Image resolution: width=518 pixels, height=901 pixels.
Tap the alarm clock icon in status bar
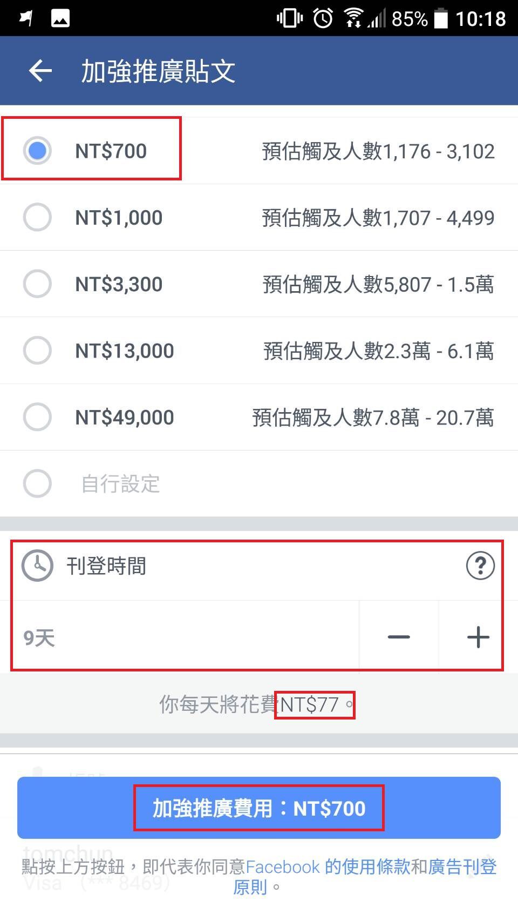(323, 18)
